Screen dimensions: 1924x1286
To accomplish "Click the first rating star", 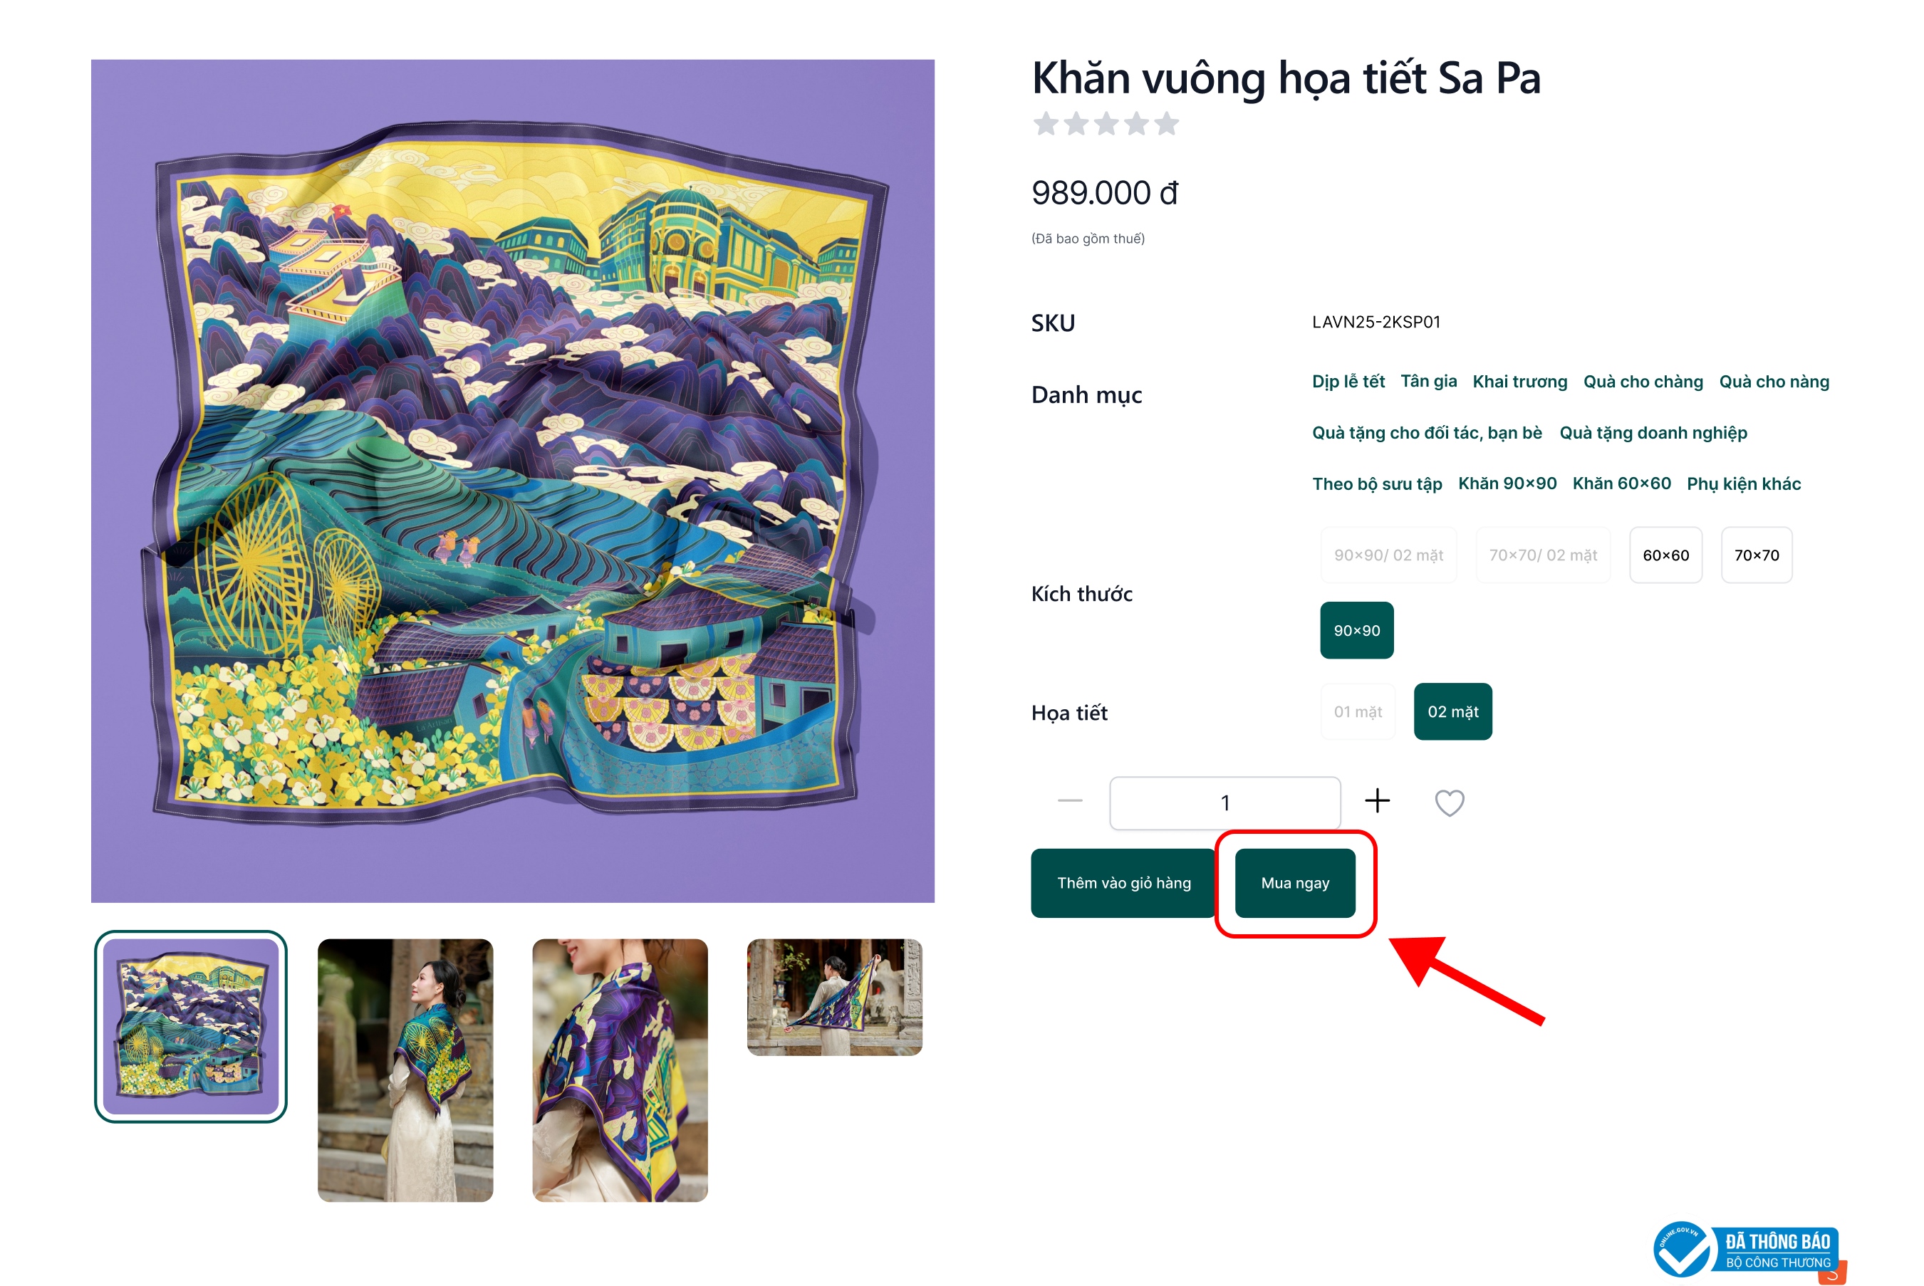I will (x=1045, y=124).
